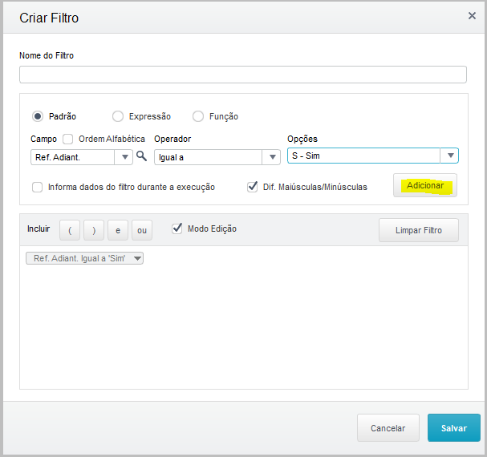This screenshot has height=457, width=487.
Task: Insert the 'e' logical operator
Action: [x=118, y=230]
